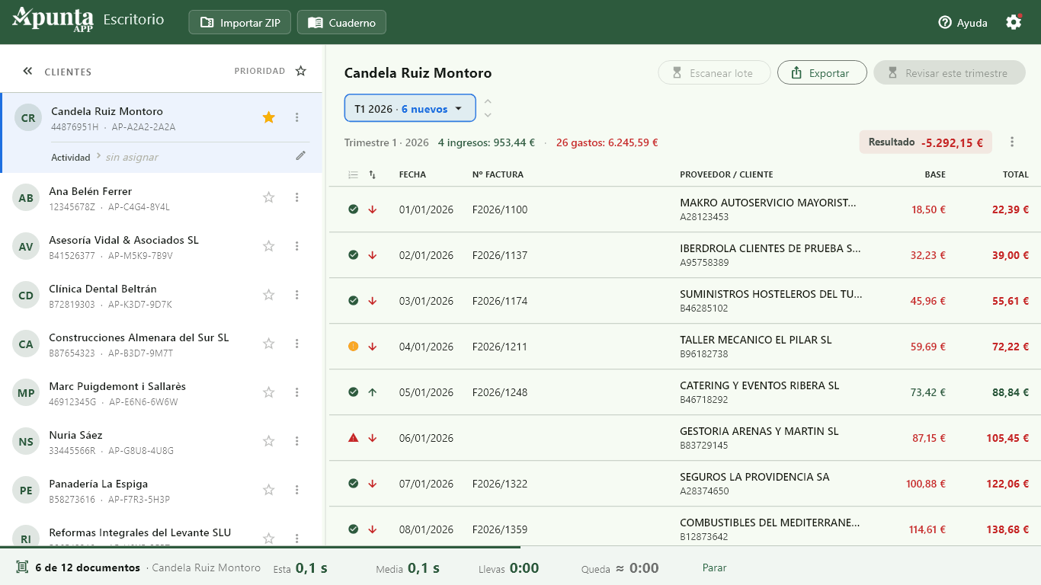The height and width of the screenshot is (585, 1041).
Task: Star Asesoría Vidal & Asociados SL
Action: tap(268, 246)
